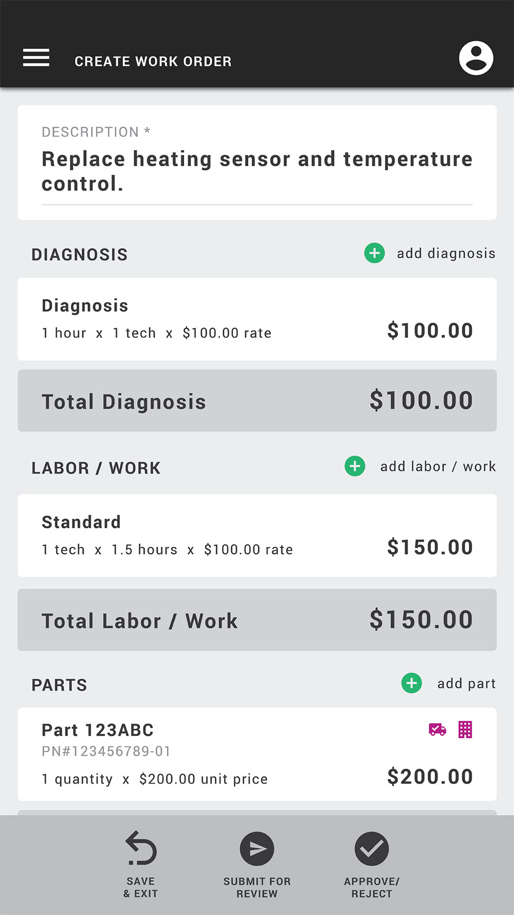Image resolution: width=514 pixels, height=915 pixels.
Task: Select the Total Labor / Work summary row
Action: click(x=257, y=620)
